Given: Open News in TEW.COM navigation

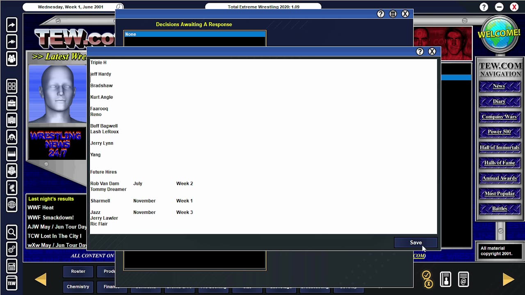Looking at the screenshot, I should point(499,86).
